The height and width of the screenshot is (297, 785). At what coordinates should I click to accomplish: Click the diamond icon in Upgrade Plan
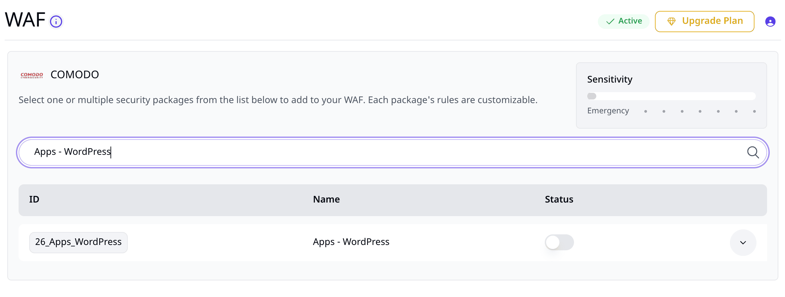click(671, 22)
